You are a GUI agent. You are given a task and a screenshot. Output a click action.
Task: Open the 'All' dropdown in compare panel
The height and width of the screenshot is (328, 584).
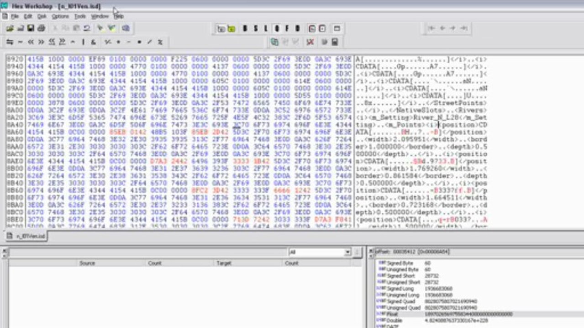347,252
